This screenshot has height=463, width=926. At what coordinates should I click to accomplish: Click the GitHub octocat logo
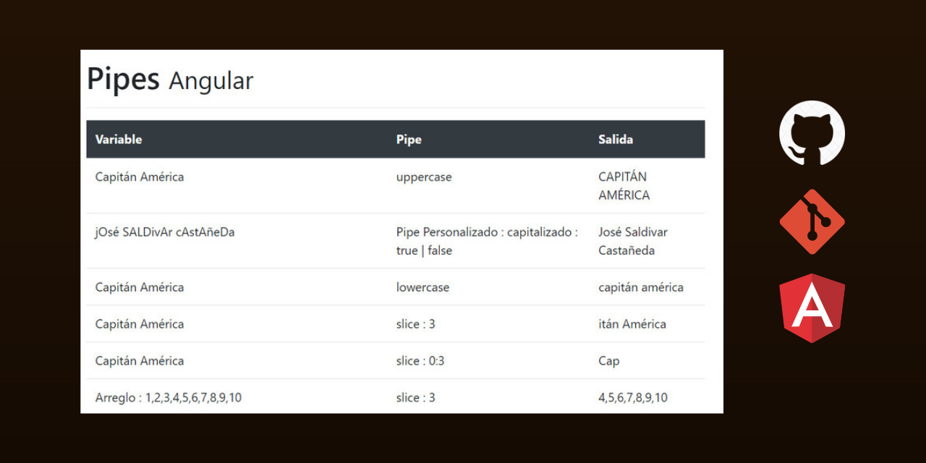pos(812,134)
